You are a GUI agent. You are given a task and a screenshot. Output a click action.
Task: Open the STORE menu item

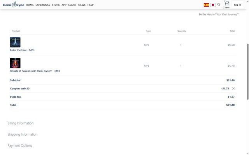click(56, 5)
